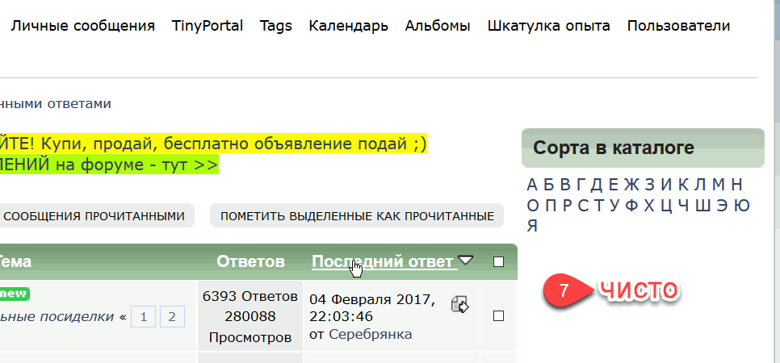Check the checkbox for the first topic row
The height and width of the screenshot is (363, 780).
(498, 315)
